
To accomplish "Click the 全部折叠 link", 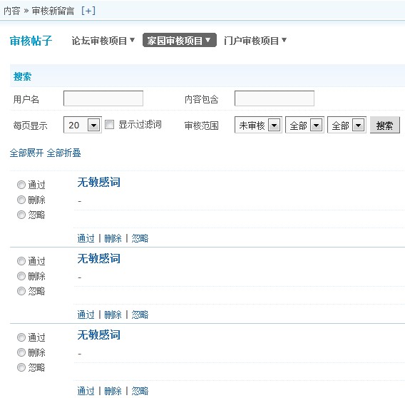I will click(63, 153).
